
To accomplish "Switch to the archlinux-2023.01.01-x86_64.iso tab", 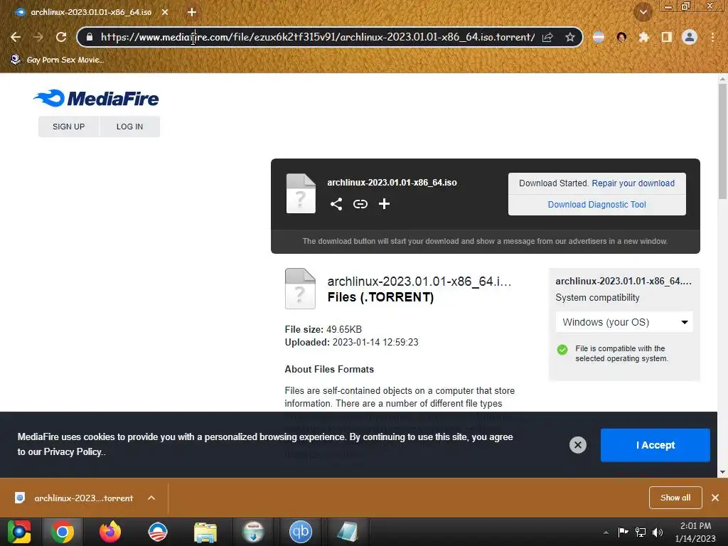I will [91, 12].
